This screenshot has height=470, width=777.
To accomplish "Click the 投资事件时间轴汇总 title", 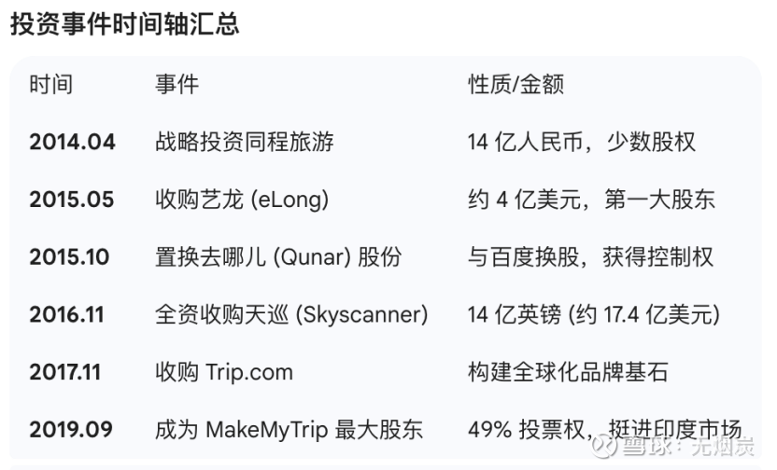I will [x=125, y=24].
